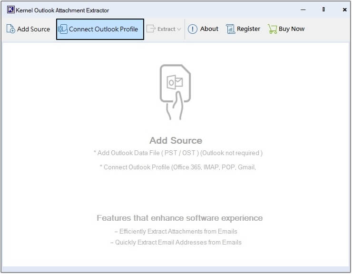Screen dimensions: 352x274
Task: Click the Extract export icon
Action: click(x=151, y=29)
